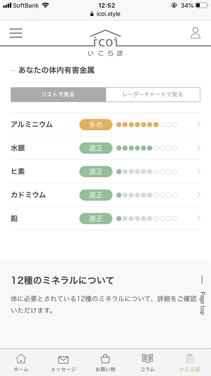Open the hamburger menu icon
This screenshot has width=211, height=376.
(x=16, y=33)
